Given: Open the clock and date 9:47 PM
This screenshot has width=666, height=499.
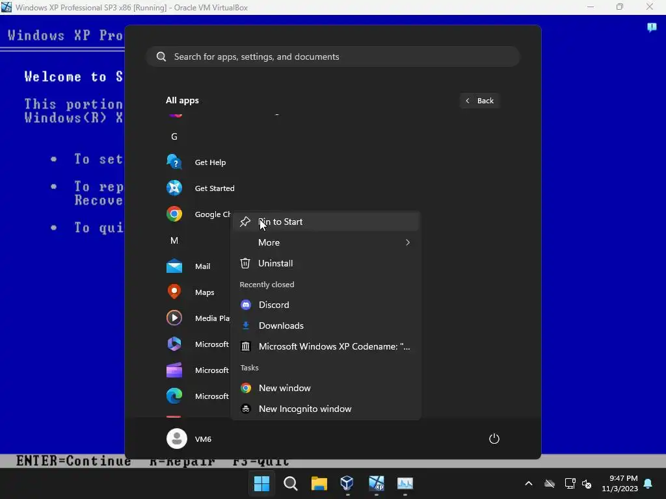Looking at the screenshot, I should [x=620, y=483].
